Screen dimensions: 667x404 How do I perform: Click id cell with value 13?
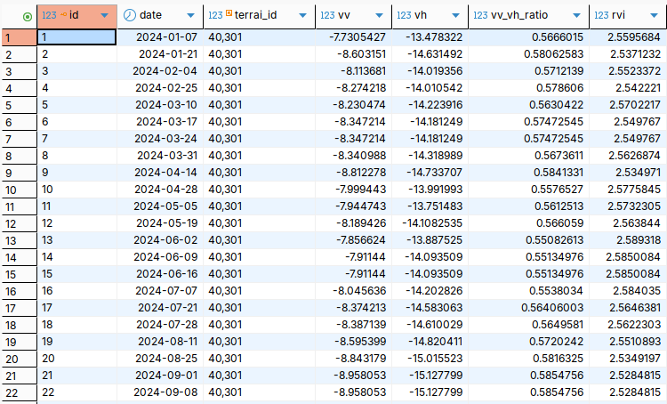[77, 240]
